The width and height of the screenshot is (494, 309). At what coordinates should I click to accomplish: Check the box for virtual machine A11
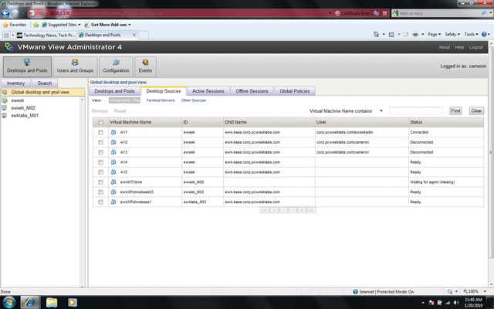tap(100, 132)
